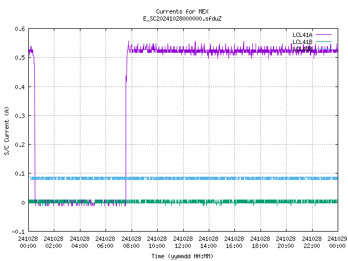Click the 0.2 y-axis tick label

20,145
